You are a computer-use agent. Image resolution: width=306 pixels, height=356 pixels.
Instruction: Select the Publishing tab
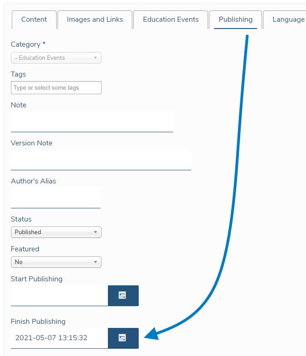235,19
